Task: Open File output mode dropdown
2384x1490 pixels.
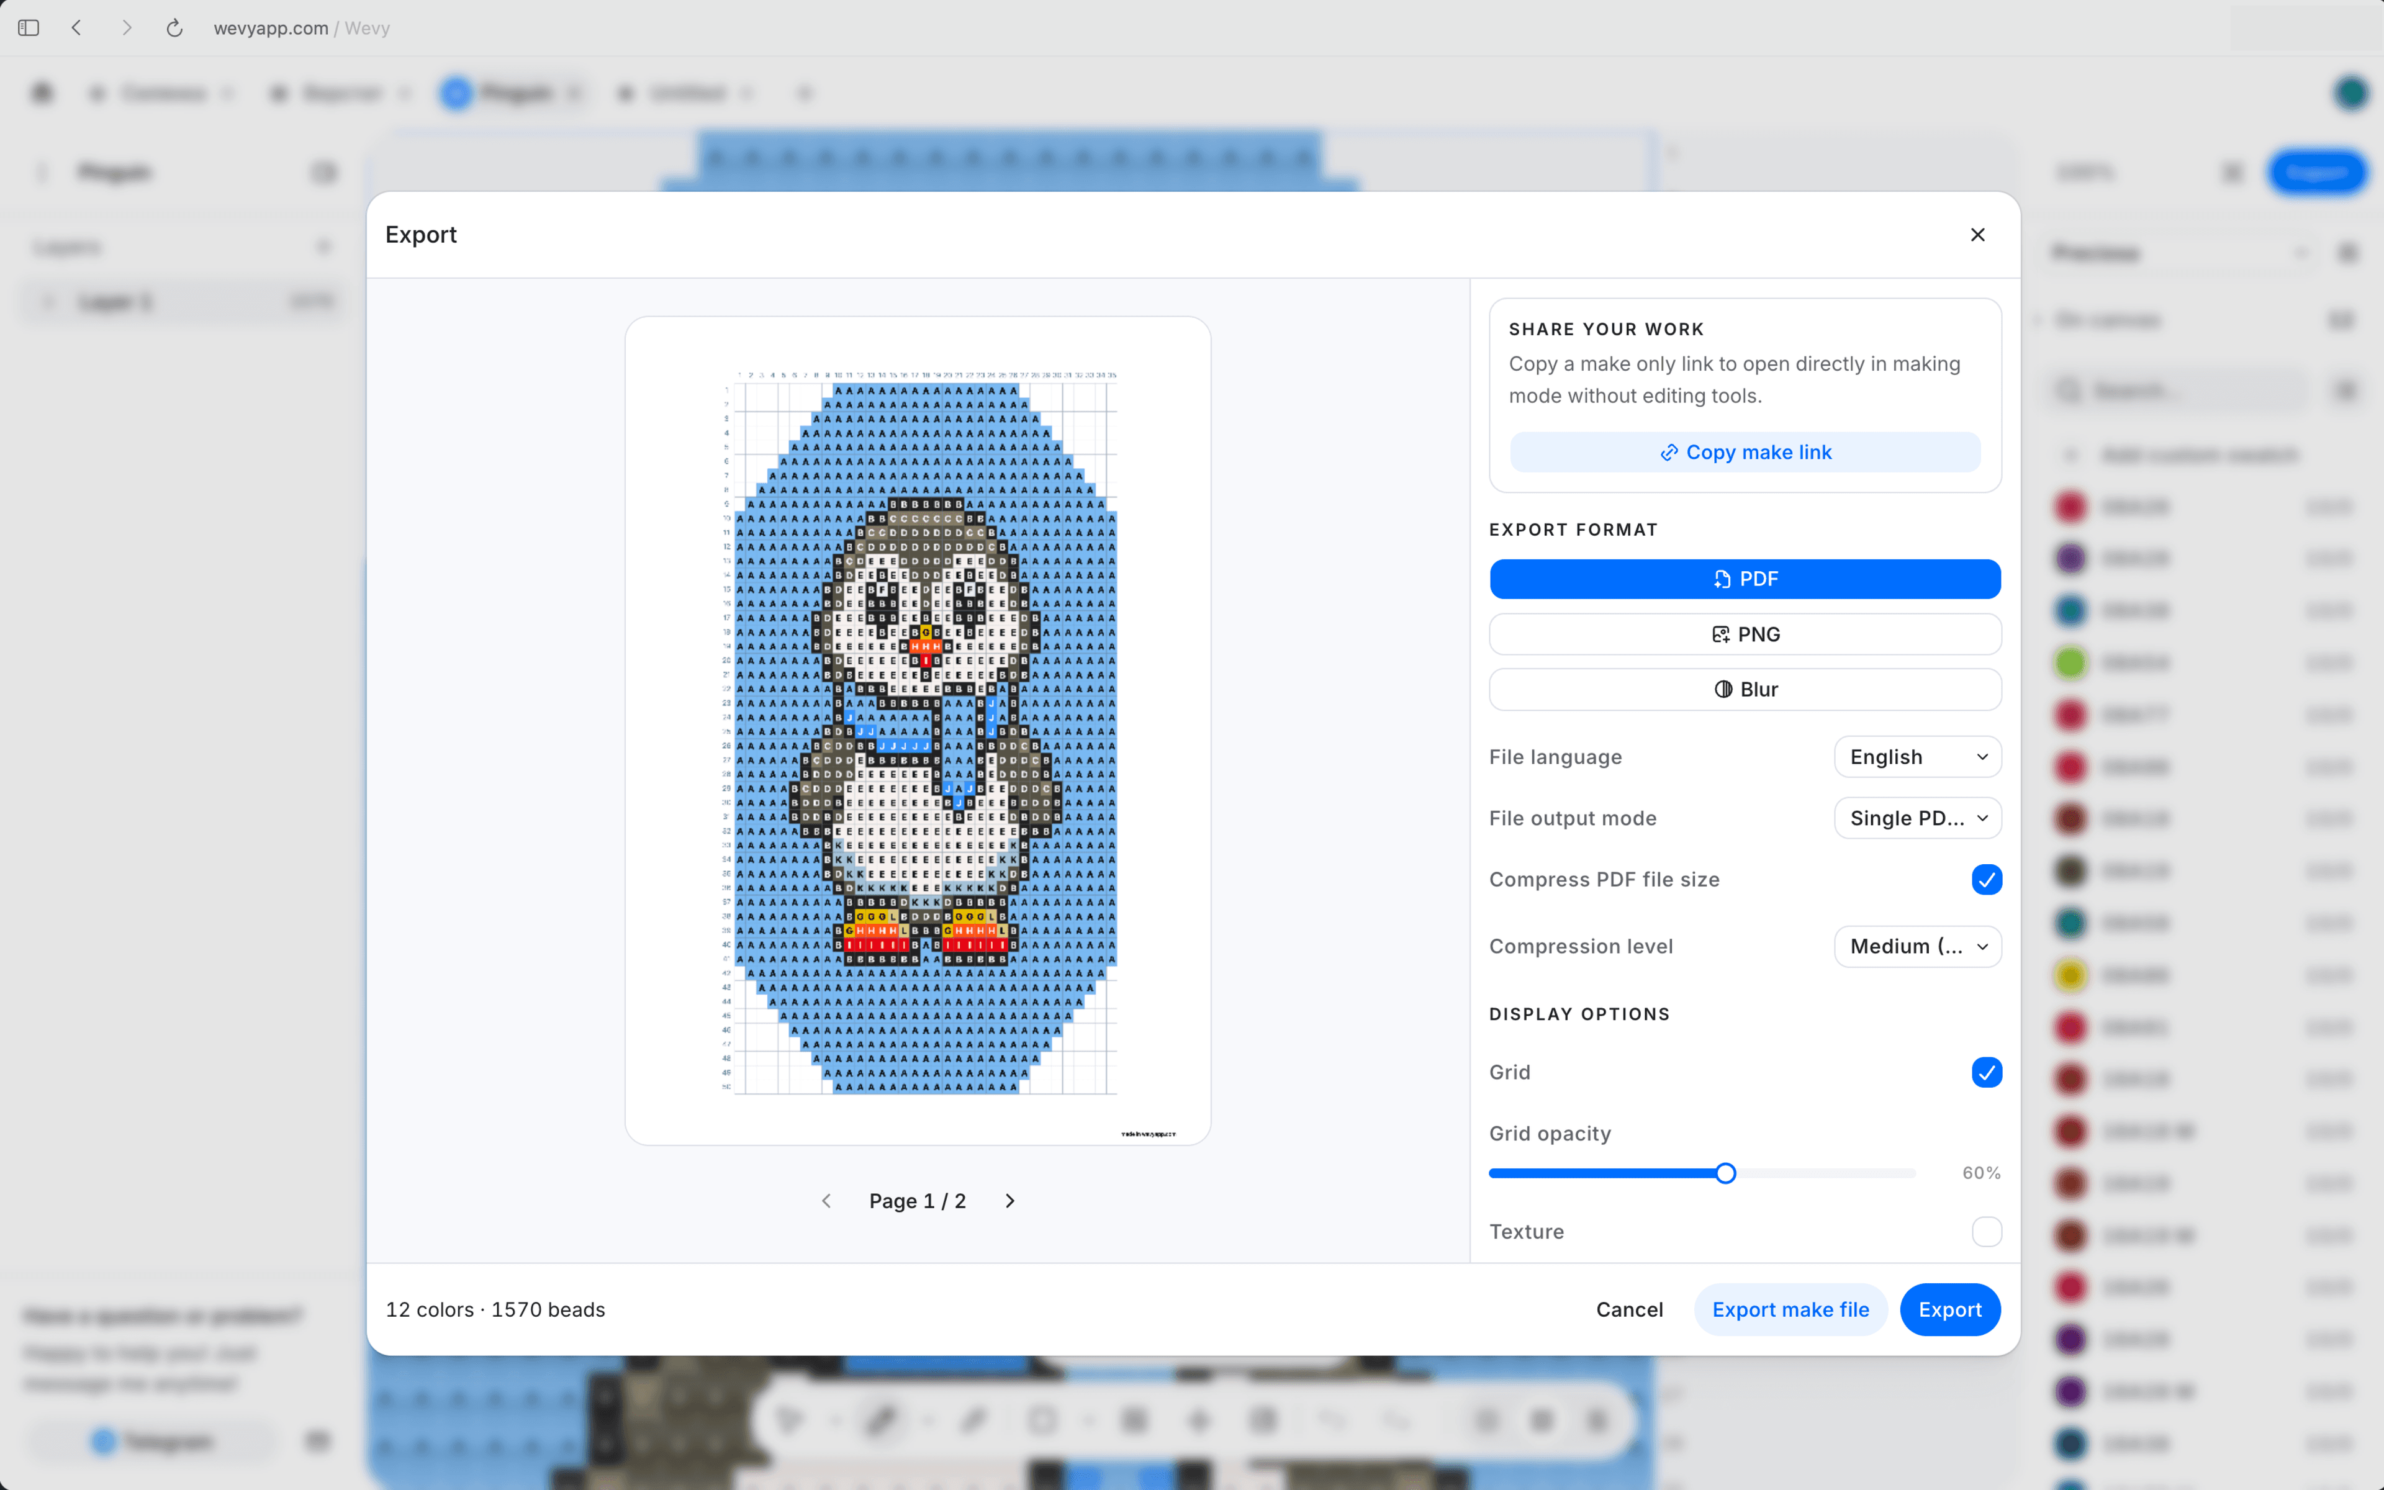Action: click(1917, 818)
